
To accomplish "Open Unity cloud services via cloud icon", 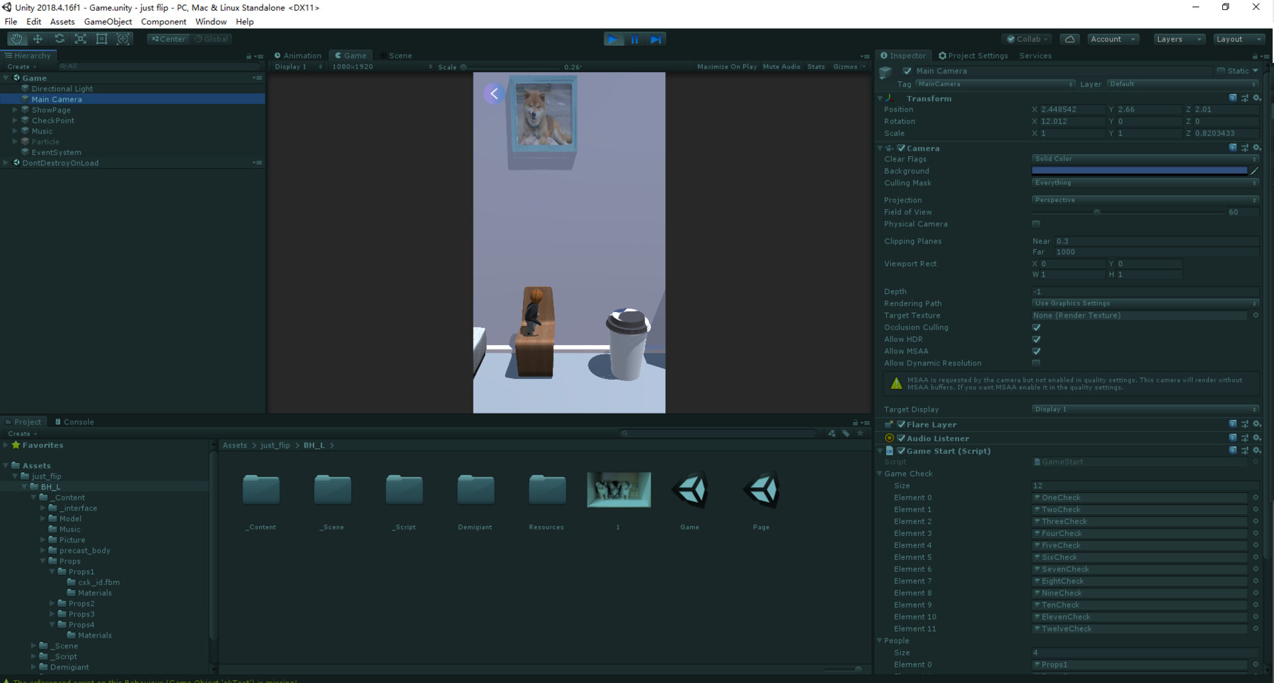I will point(1069,39).
